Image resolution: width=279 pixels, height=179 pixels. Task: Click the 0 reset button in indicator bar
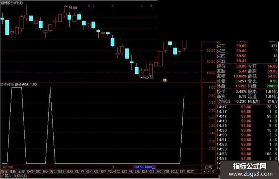213,172
